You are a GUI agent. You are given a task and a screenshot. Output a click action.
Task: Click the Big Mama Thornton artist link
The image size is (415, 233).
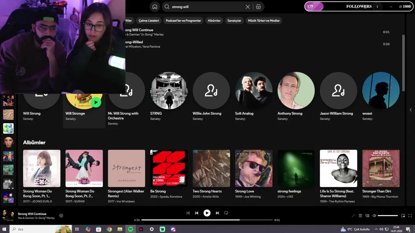click(385, 197)
